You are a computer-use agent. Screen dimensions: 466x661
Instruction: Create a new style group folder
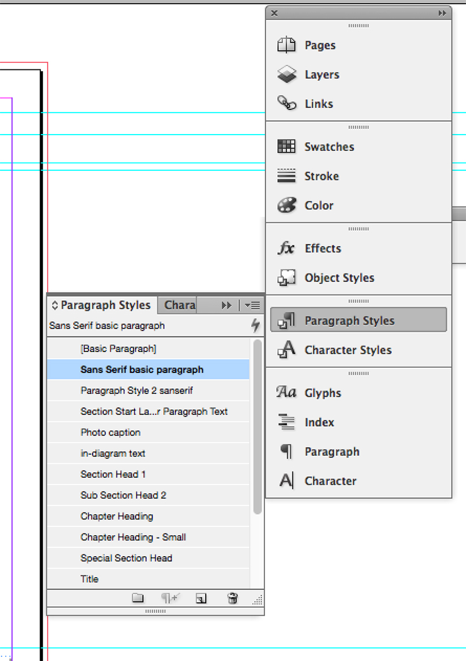click(138, 598)
